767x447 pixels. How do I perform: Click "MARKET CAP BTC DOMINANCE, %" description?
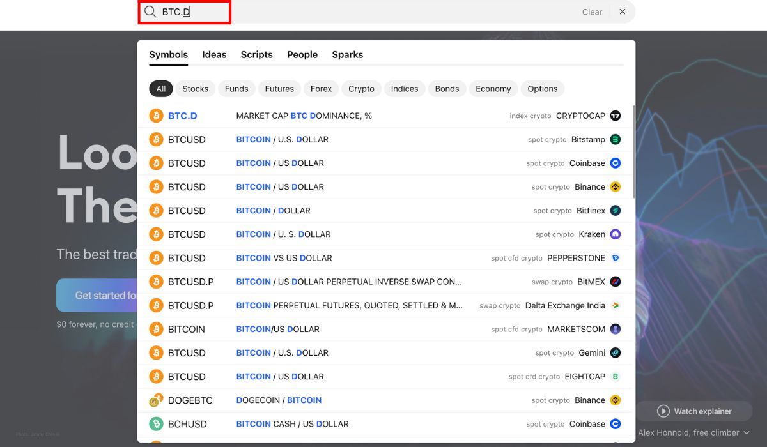304,116
